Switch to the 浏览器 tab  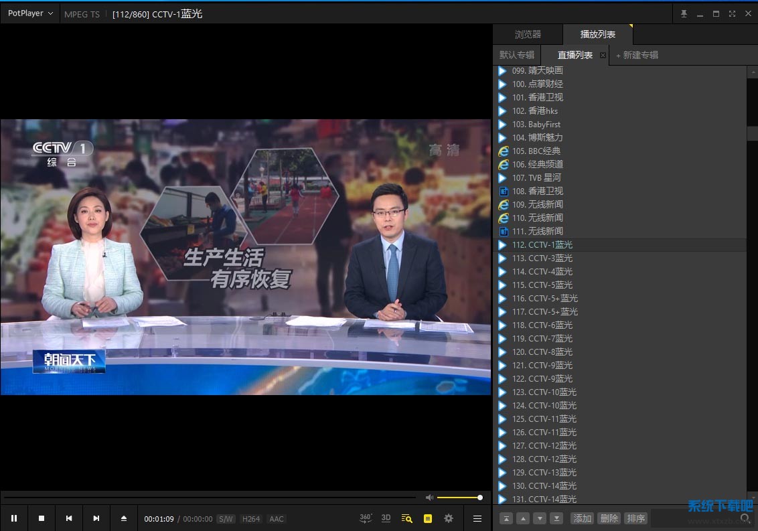528,35
